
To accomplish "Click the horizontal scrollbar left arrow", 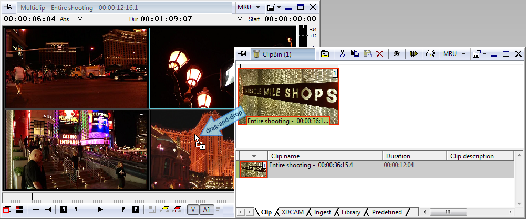I will [425, 212].
